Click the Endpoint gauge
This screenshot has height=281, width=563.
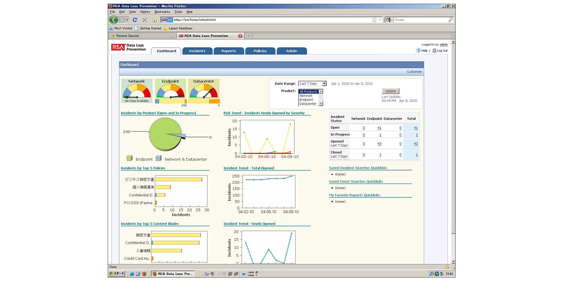coord(170,91)
